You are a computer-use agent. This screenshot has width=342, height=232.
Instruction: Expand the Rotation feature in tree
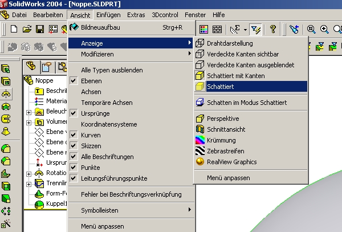click(28, 174)
